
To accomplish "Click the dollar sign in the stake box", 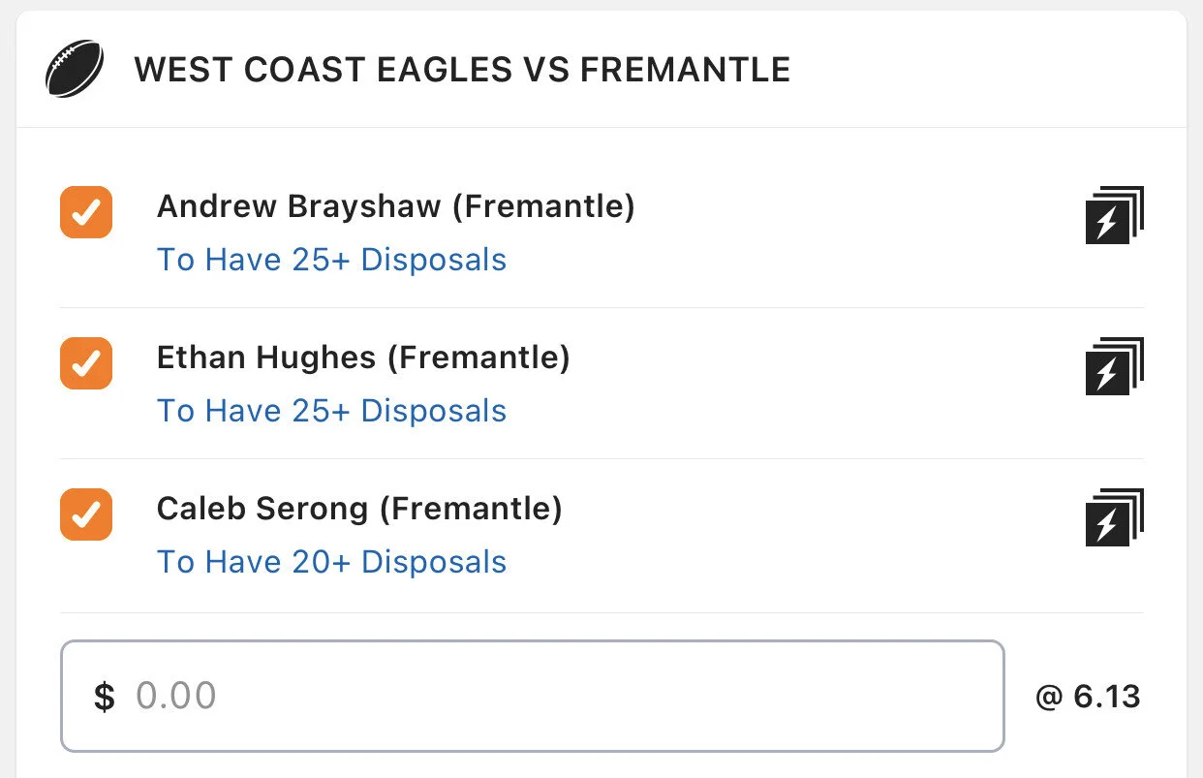I will pyautogui.click(x=104, y=697).
